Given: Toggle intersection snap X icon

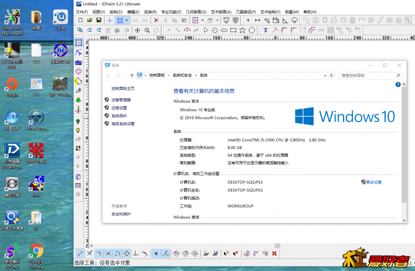Looking at the screenshot, I should pyautogui.click(x=108, y=253).
